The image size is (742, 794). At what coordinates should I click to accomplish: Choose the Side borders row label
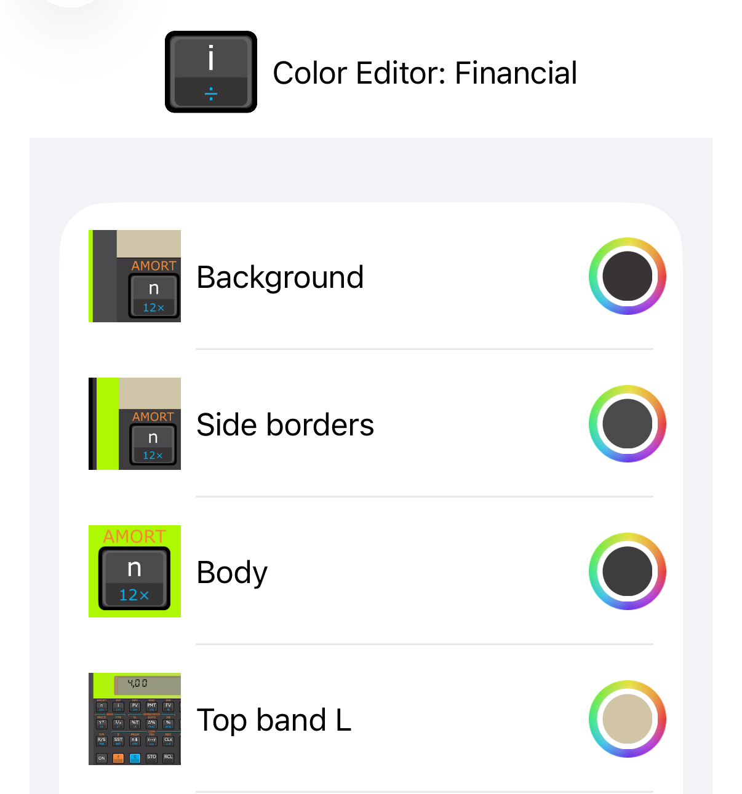(285, 425)
